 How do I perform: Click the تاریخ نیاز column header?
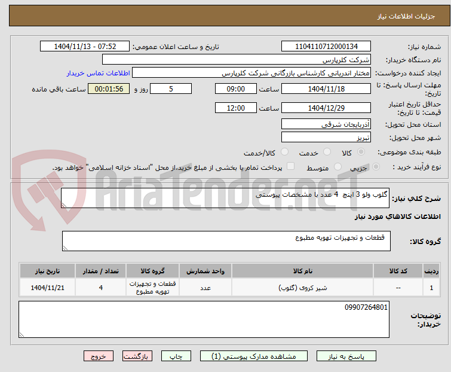click(47, 271)
